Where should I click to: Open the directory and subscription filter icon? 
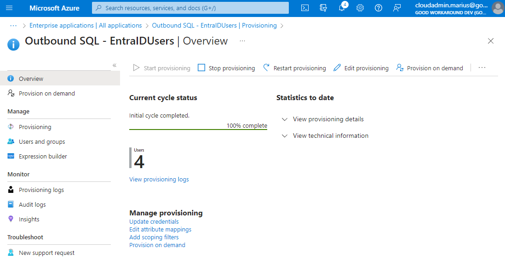[323, 8]
